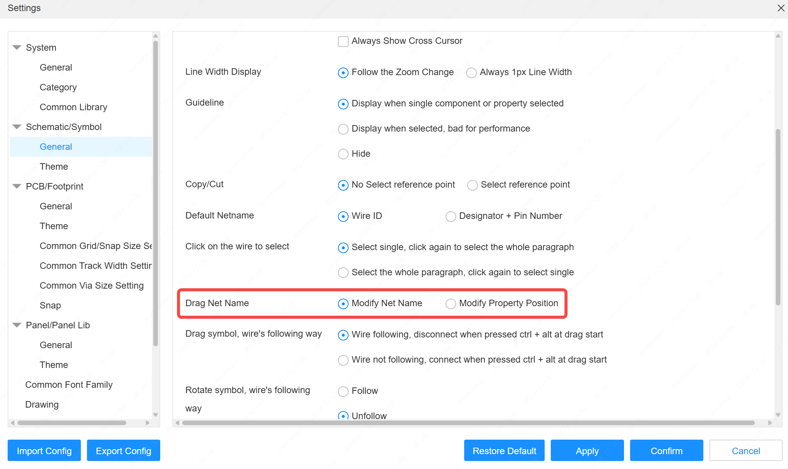The image size is (788, 469).
Task: Click the settings panel vertical scrollbar
Action: point(778,217)
